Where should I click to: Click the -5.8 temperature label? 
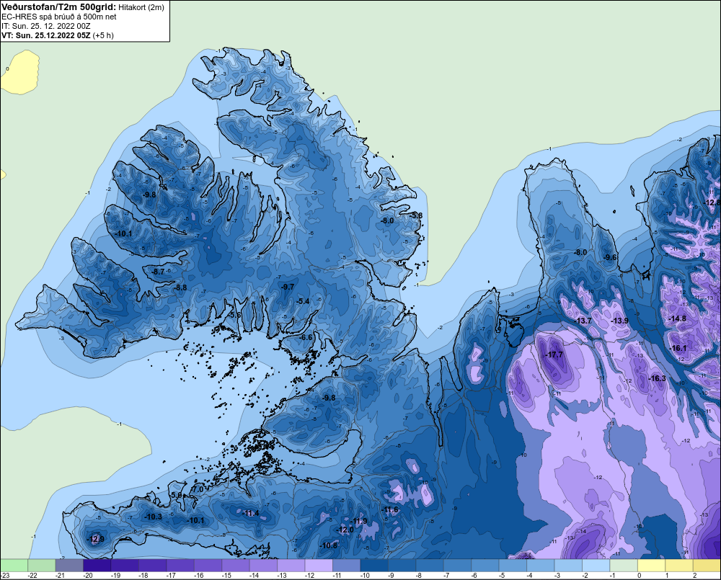pos(416,215)
